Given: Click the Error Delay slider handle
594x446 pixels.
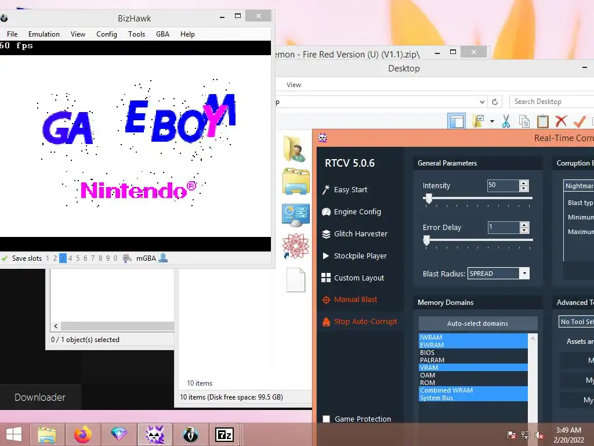Looking at the screenshot, I should (426, 240).
